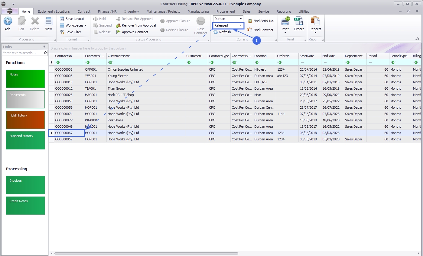The image size is (423, 256).
Task: Click the Add contract icon
Action: 8,21
